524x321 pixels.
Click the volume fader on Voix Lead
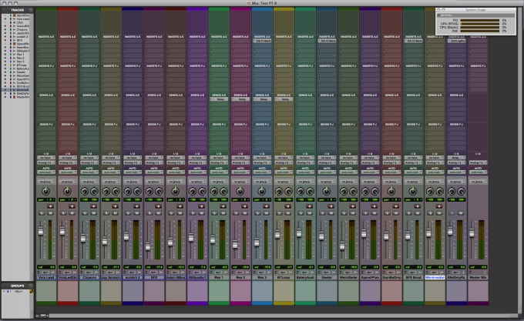click(x=41, y=231)
